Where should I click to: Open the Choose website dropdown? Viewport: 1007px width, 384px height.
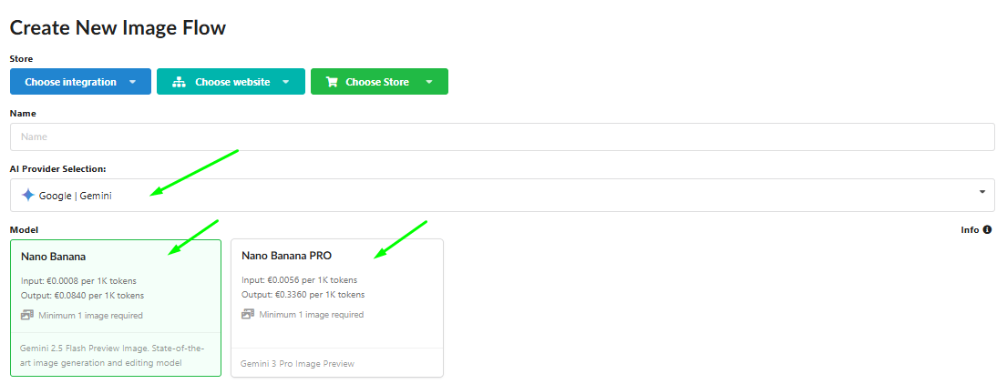(x=231, y=81)
